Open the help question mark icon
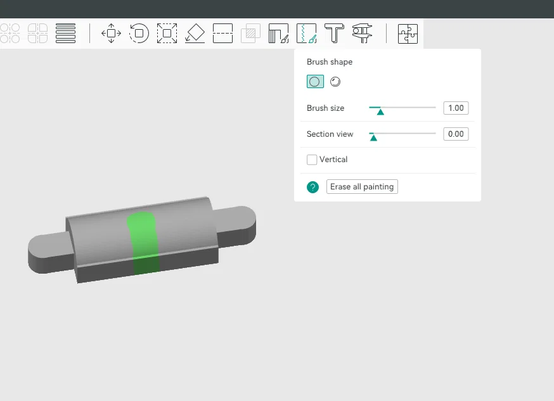 [x=312, y=187]
